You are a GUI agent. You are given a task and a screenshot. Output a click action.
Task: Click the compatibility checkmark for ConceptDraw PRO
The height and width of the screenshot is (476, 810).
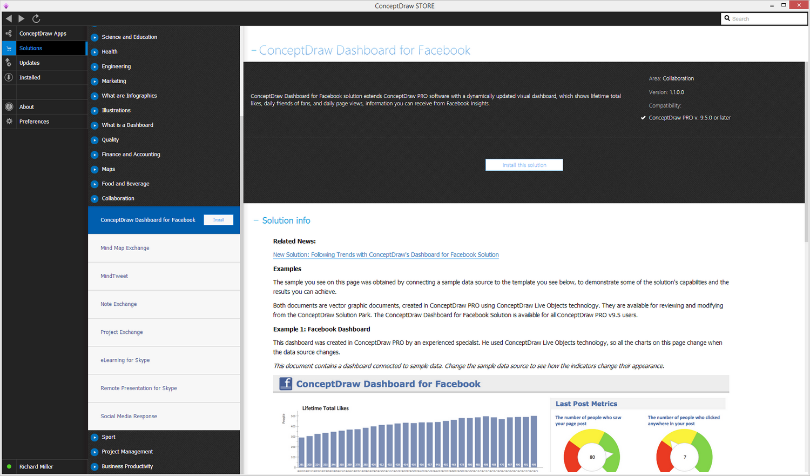pos(643,118)
